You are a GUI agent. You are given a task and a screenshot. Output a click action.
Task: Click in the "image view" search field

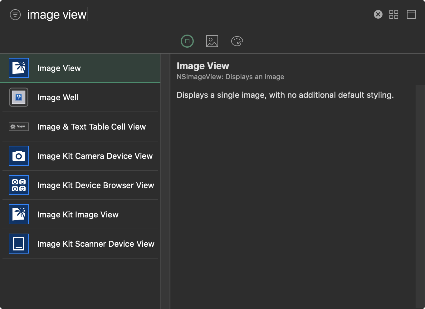[x=187, y=15]
